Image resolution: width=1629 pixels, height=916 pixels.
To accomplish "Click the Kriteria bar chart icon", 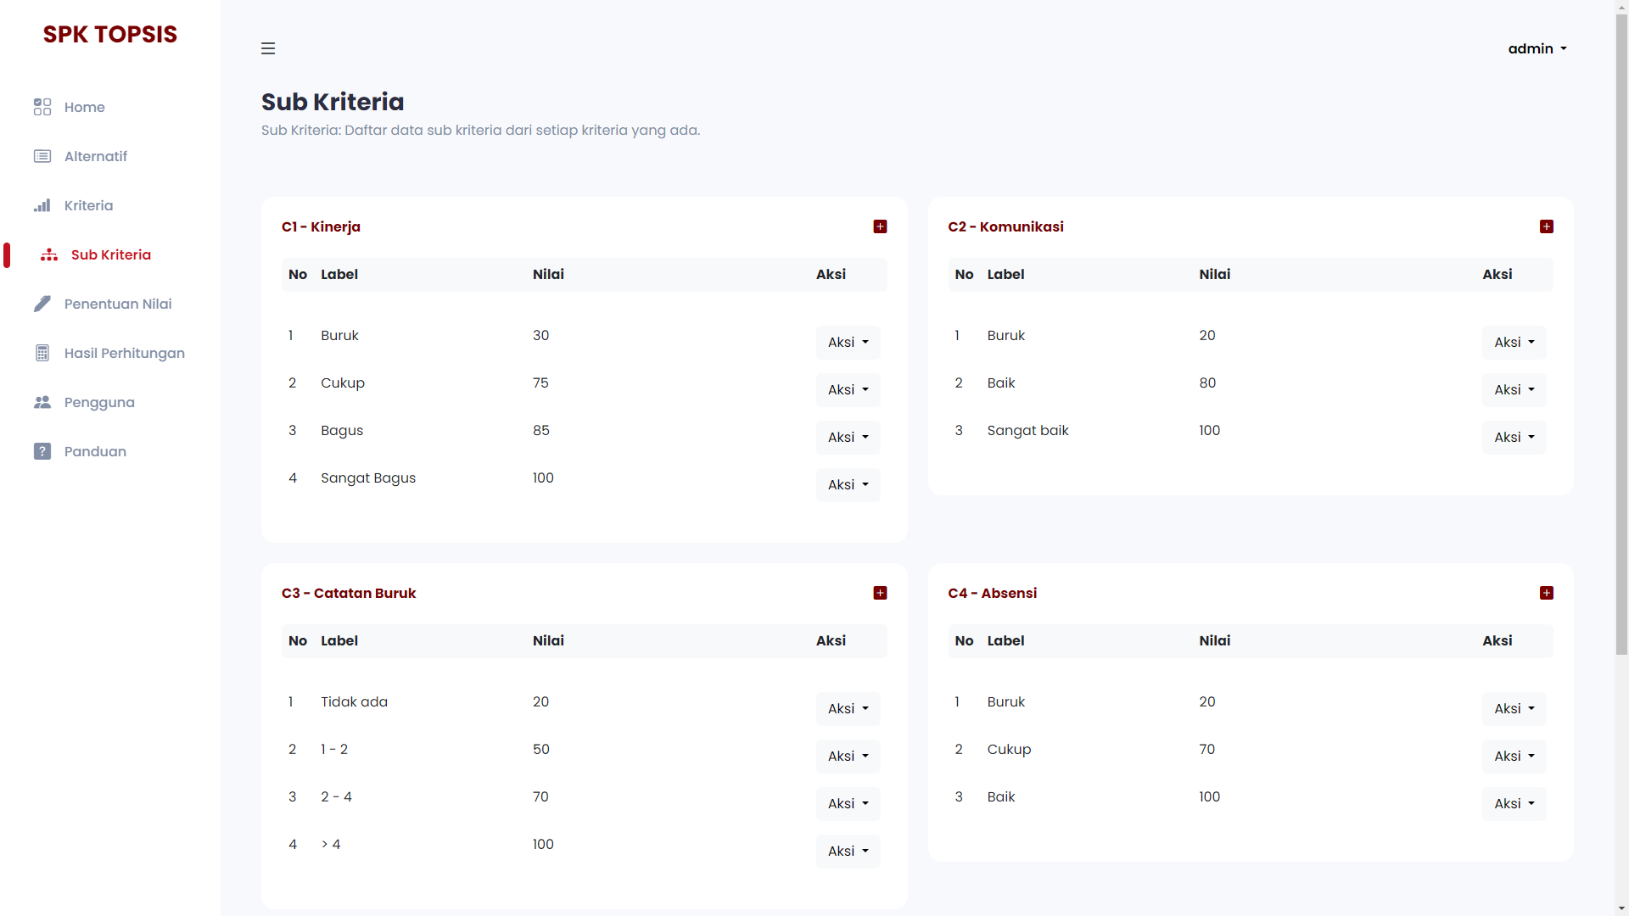I will pyautogui.click(x=42, y=205).
